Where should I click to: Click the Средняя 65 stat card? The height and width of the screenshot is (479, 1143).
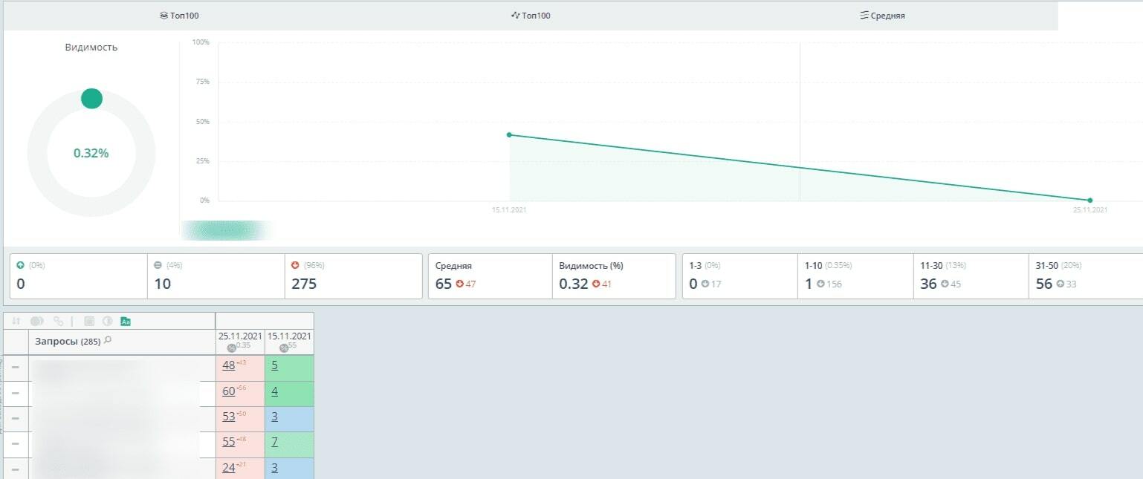pos(490,276)
